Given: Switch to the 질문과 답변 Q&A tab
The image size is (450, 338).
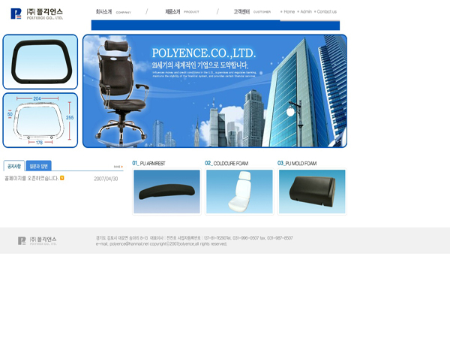Looking at the screenshot, I should (38, 166).
